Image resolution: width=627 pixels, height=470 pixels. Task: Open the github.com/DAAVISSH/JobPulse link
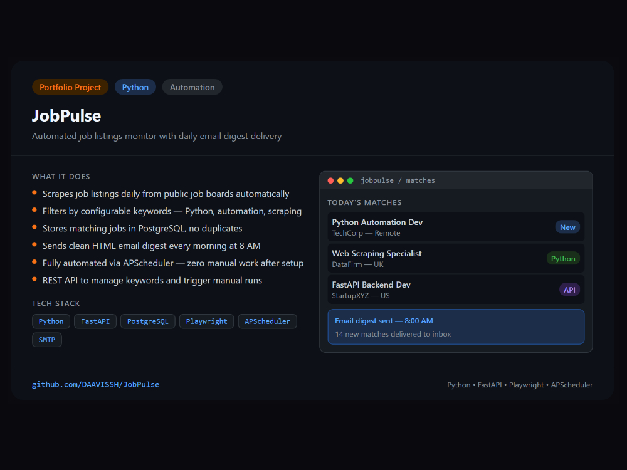(x=95, y=385)
